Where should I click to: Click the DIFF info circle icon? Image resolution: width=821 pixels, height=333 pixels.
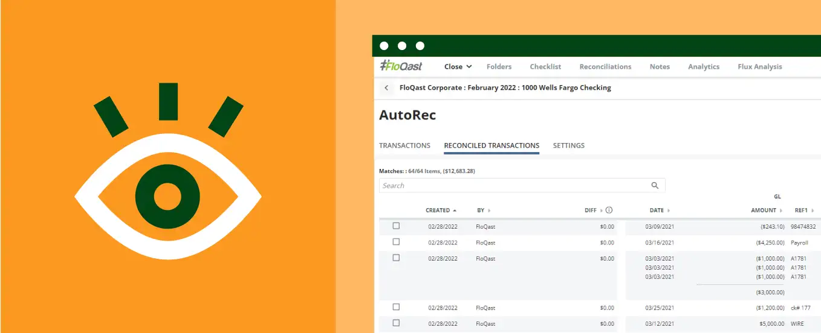[609, 211]
